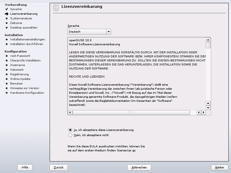The width and height of the screenshot is (231, 173).
Task: Click the Lizenzvereinbarung document icon in header
Action: coord(56,8)
